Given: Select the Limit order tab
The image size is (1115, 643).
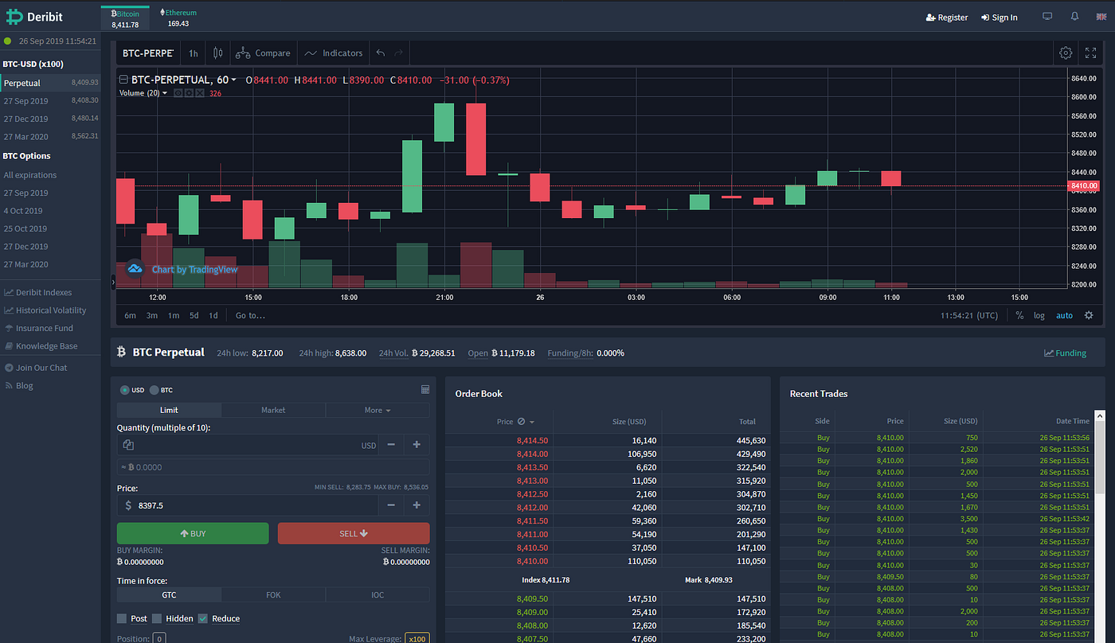Looking at the screenshot, I should (x=169, y=410).
